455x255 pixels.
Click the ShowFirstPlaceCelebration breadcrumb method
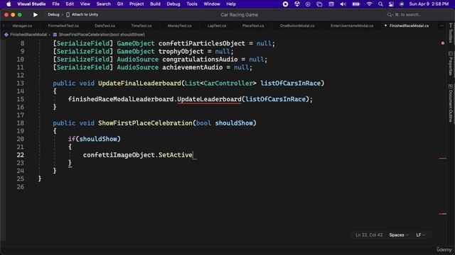(x=101, y=35)
